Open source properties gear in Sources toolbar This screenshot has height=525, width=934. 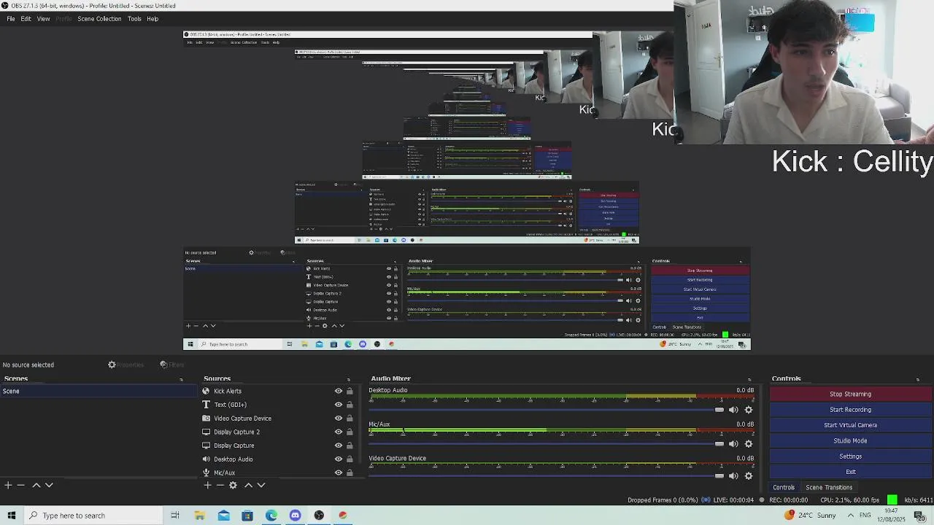tap(233, 485)
